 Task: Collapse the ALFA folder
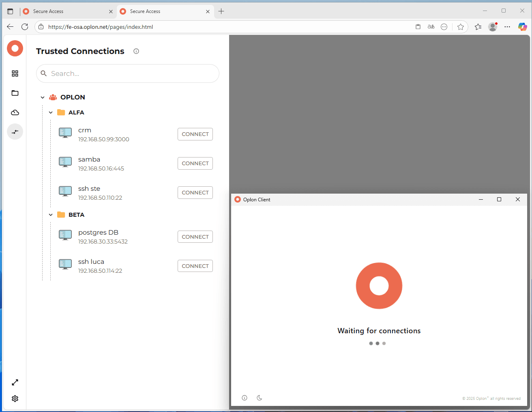tap(51, 112)
